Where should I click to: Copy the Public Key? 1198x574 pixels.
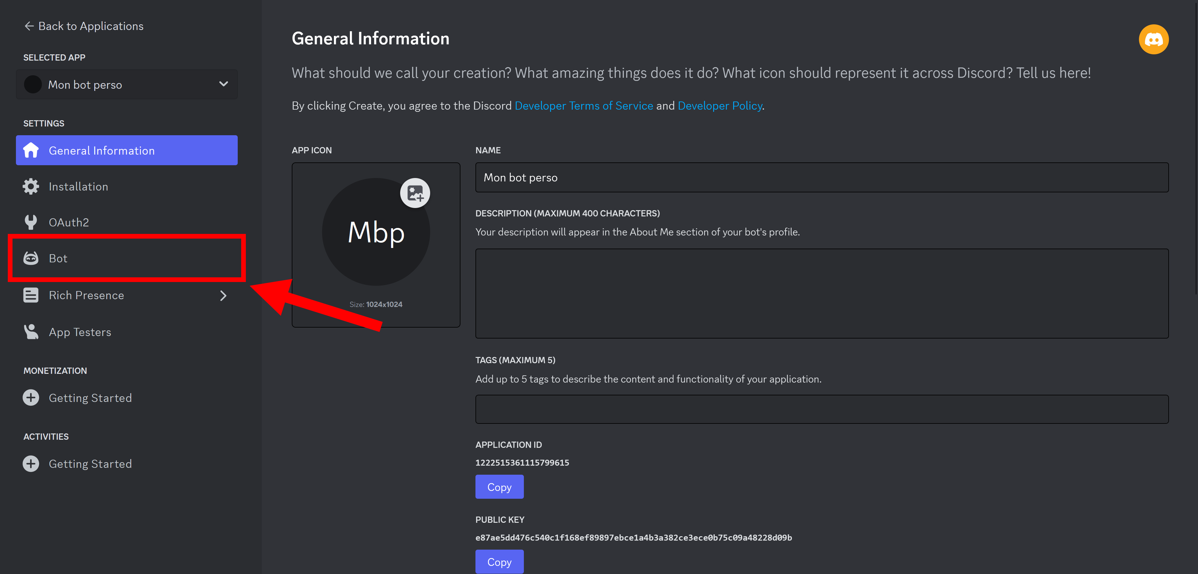point(500,562)
